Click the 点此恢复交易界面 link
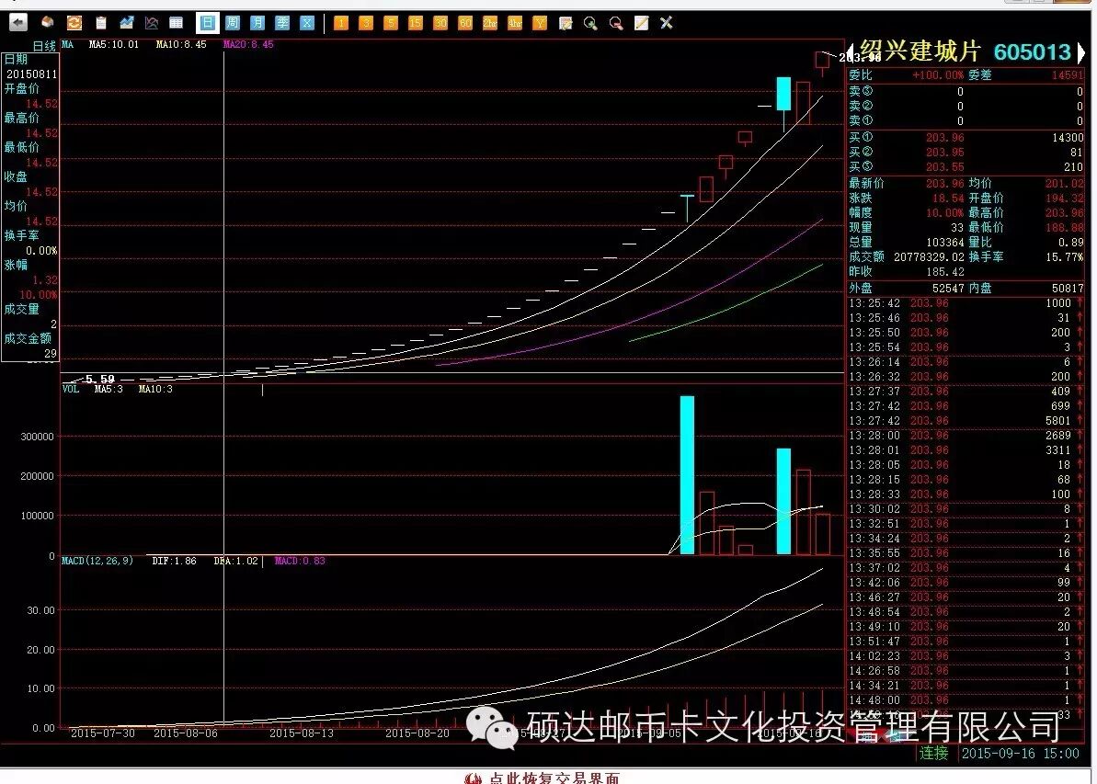This screenshot has width=1097, height=784. 554,778
